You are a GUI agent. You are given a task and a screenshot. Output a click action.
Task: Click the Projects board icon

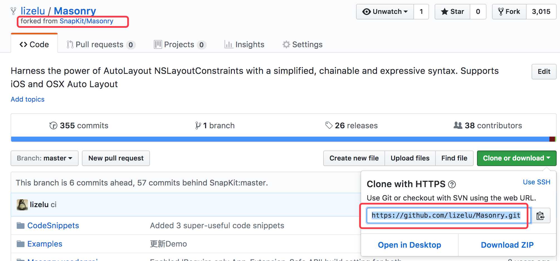[x=158, y=44]
